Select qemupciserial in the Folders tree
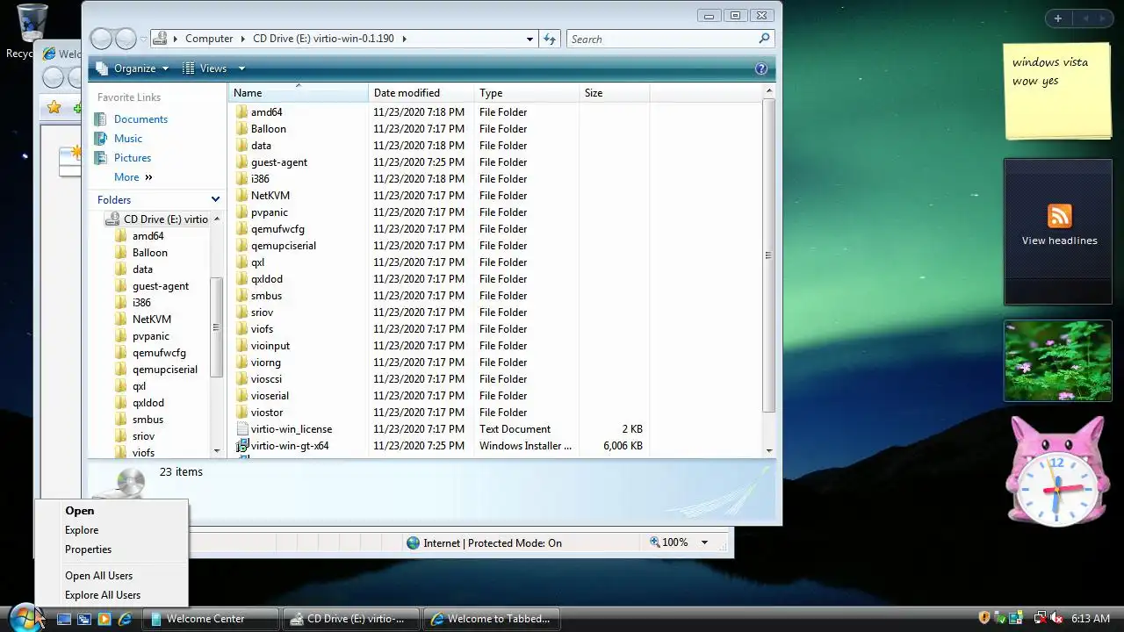Viewport: 1124px width, 632px height. (x=165, y=370)
